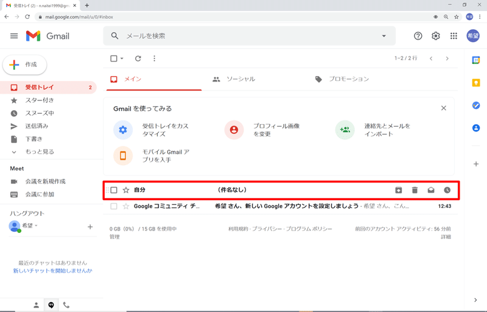Open Google Calendar side panel

coord(476,60)
